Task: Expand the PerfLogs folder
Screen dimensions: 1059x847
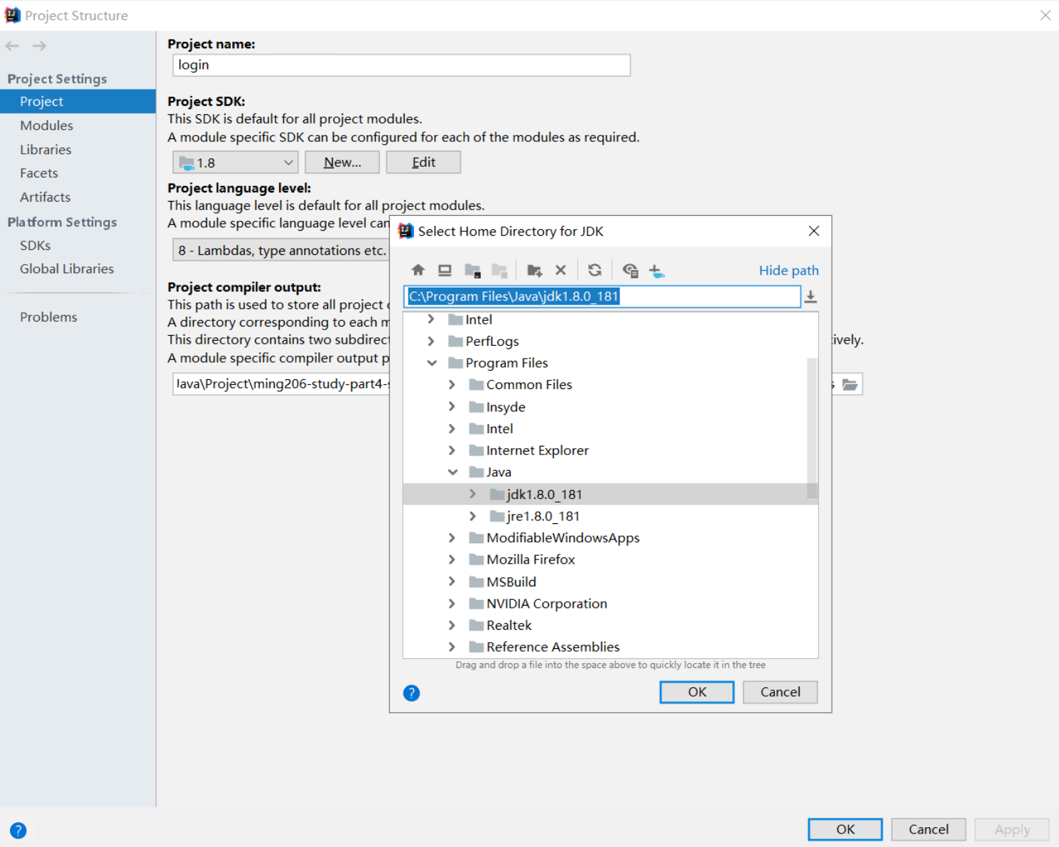Action: (x=431, y=341)
